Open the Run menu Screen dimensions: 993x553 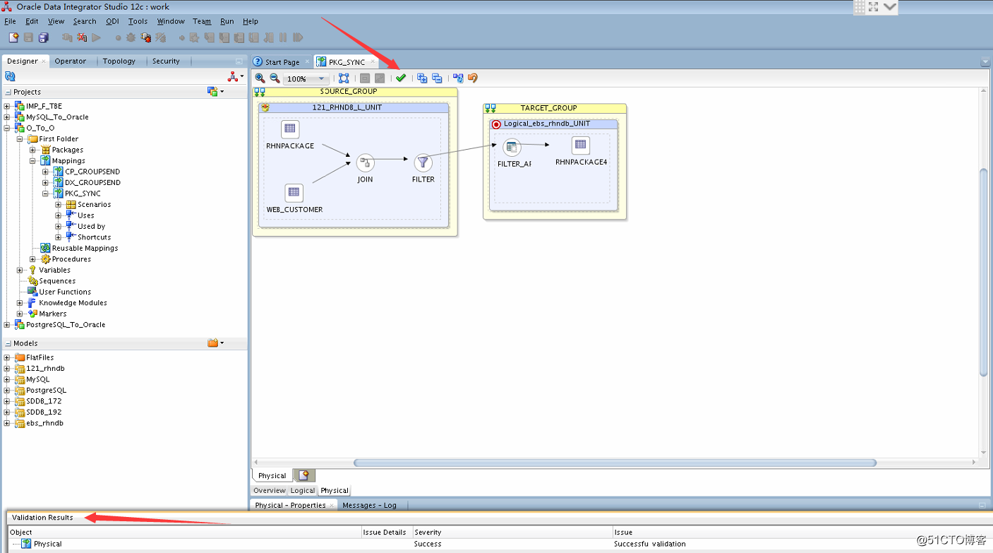(227, 21)
